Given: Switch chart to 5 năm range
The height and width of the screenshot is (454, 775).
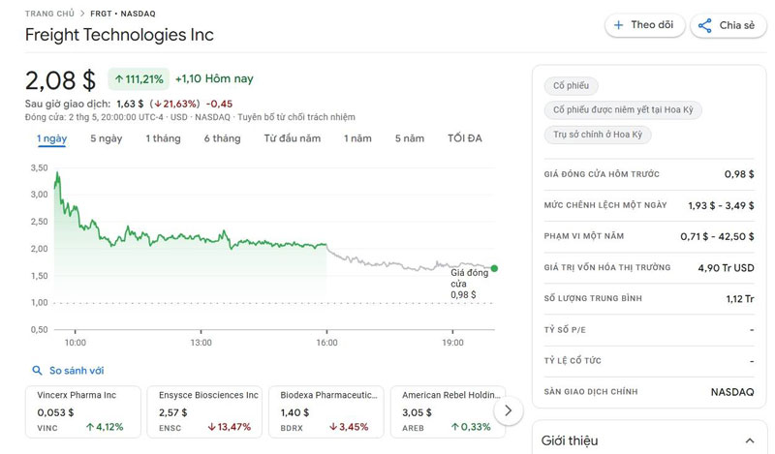Looking at the screenshot, I should [410, 138].
